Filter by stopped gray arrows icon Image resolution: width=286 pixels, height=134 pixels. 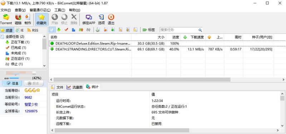coord(88,30)
